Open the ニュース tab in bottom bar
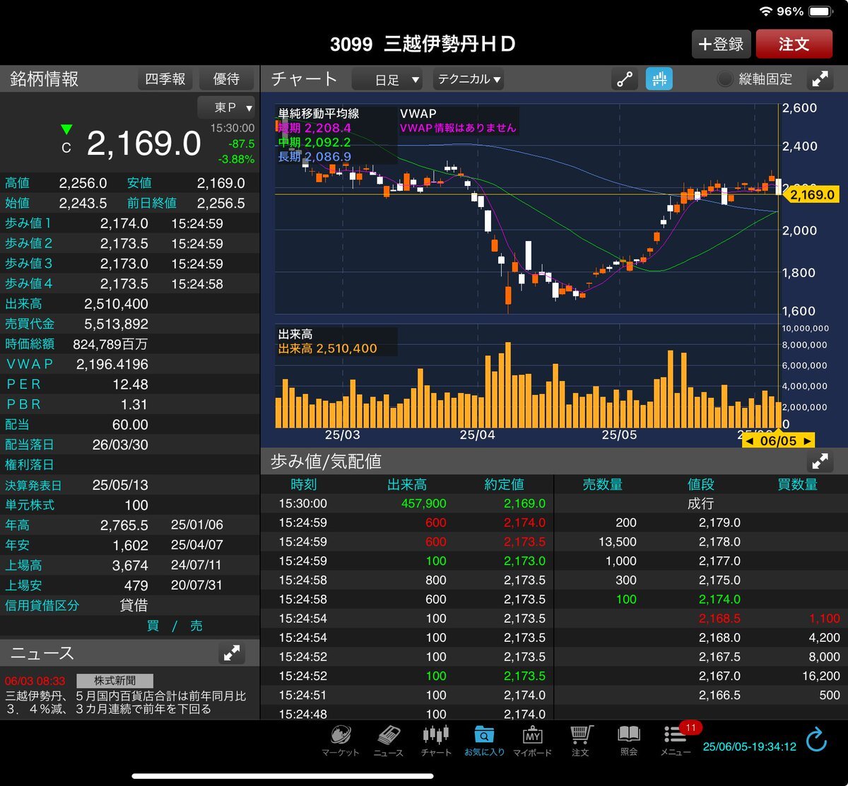 389,741
